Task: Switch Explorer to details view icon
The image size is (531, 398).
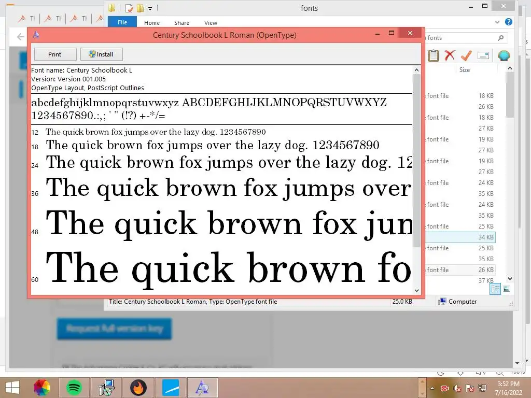Action: point(495,289)
